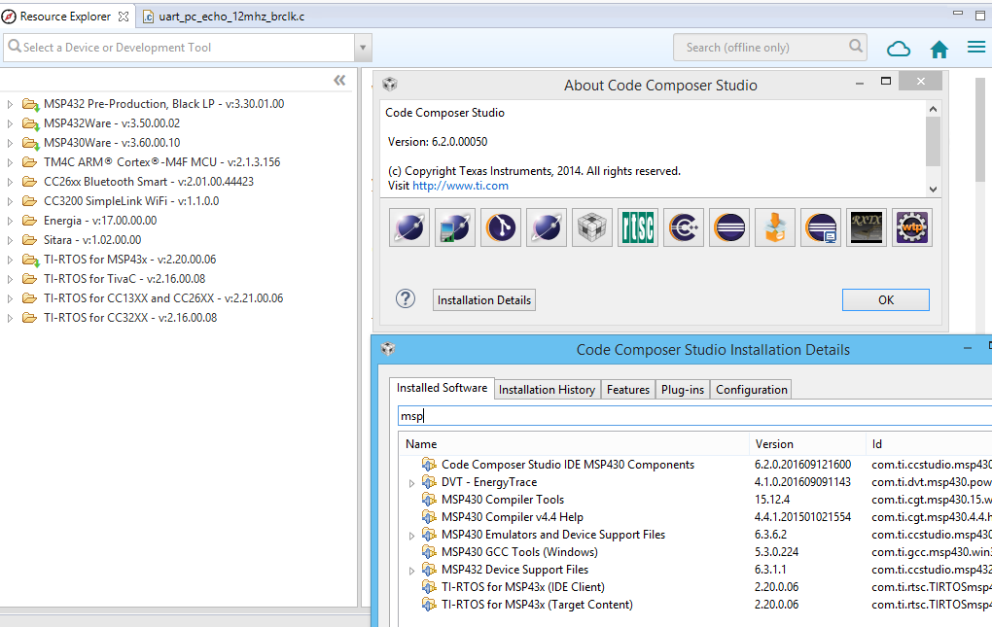Click the About dialog scroll up arrow
Screen dimensions: 992x627
tap(934, 109)
